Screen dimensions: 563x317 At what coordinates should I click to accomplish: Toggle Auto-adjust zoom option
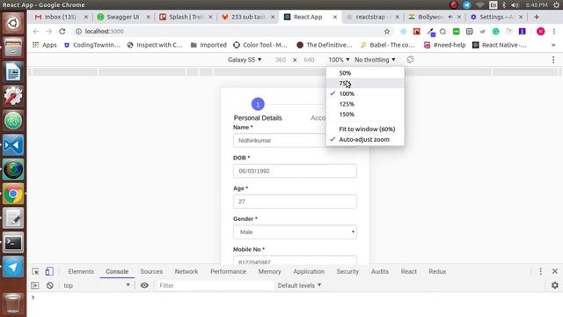point(365,139)
